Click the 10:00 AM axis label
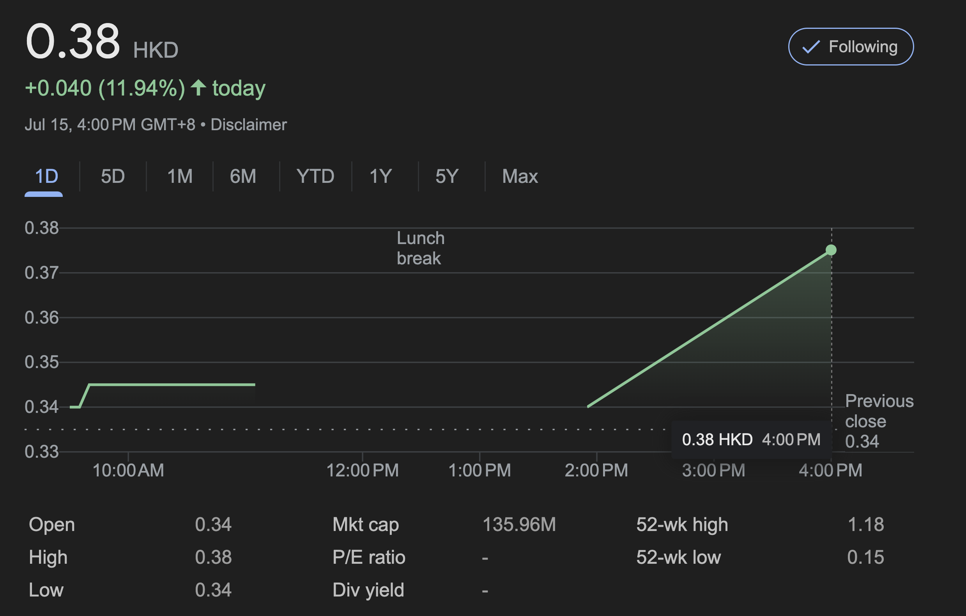Screen dimensions: 966x616 [128, 470]
